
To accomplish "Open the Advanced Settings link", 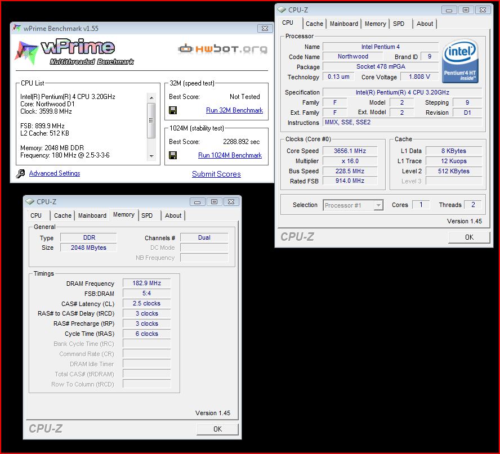I will tap(55, 173).
